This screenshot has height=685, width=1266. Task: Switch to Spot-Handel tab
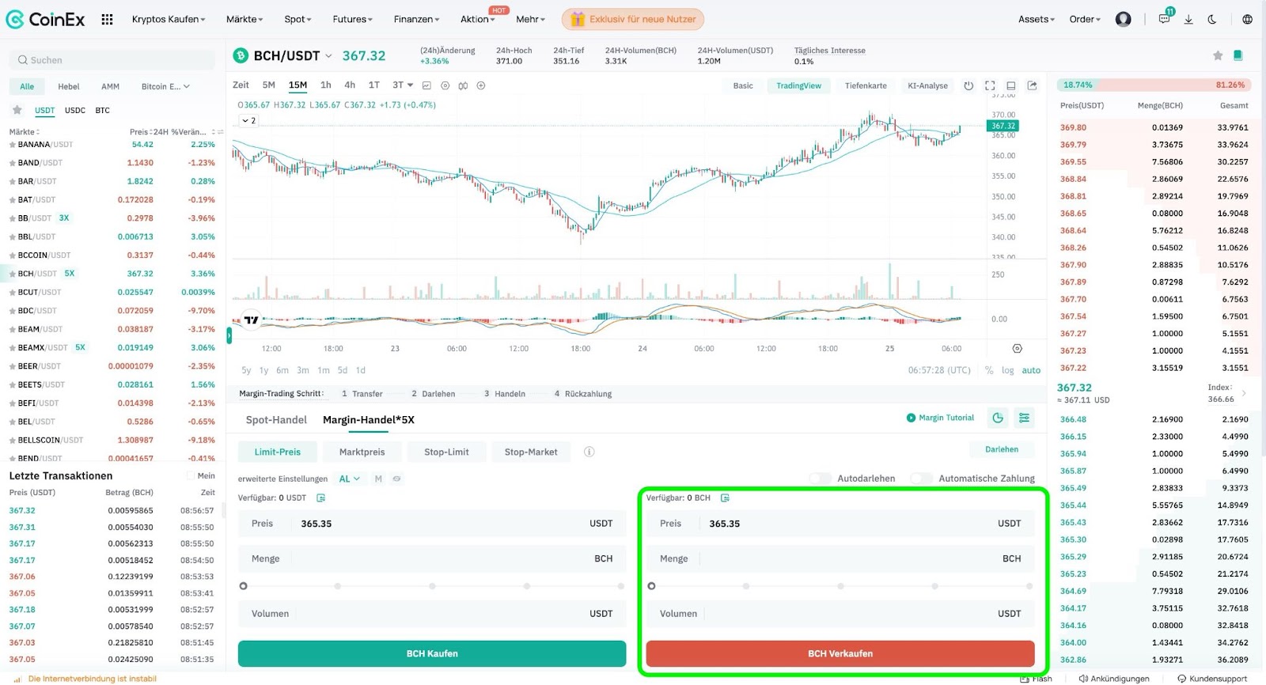pyautogui.click(x=276, y=420)
